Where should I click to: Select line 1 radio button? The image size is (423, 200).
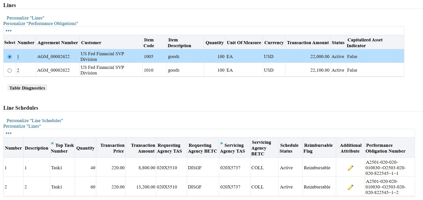click(x=10, y=57)
